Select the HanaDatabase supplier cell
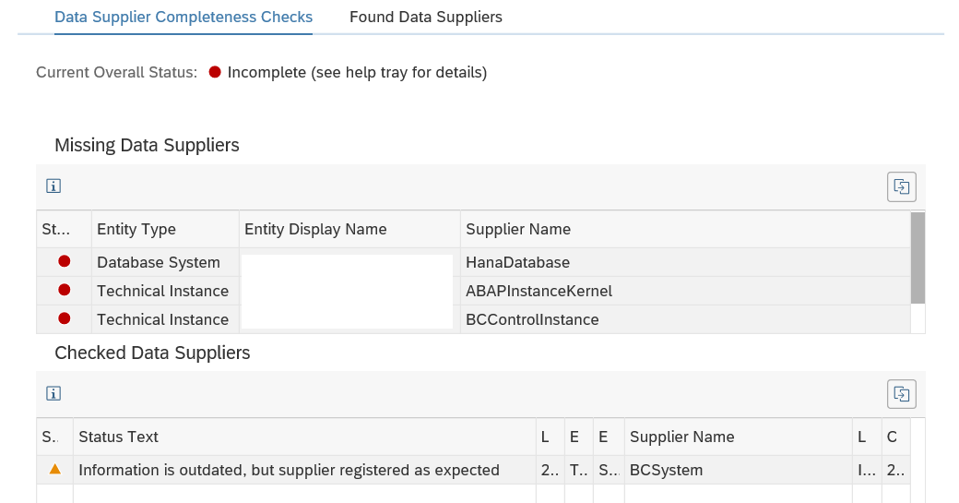The width and height of the screenshot is (959, 503). [685, 262]
